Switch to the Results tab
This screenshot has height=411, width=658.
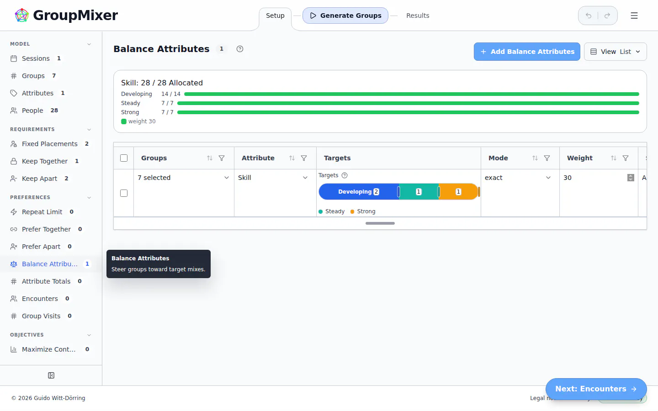coord(418,16)
